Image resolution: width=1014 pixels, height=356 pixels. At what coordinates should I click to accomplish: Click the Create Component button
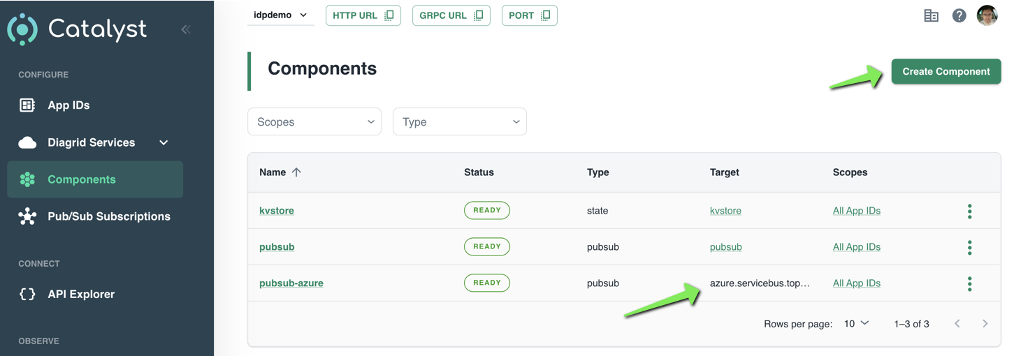(x=946, y=71)
